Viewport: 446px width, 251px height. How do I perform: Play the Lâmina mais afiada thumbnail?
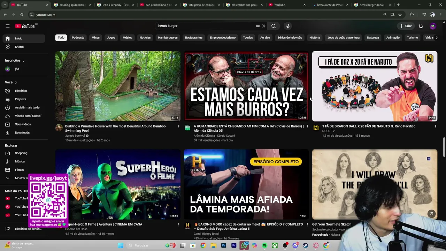pyautogui.click(x=246, y=184)
